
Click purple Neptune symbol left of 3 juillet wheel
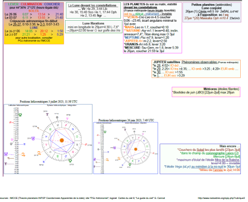(33, 138)
